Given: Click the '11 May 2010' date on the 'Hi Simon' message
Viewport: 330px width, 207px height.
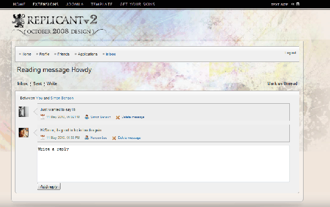Looking at the screenshot, I should click(x=63, y=138).
